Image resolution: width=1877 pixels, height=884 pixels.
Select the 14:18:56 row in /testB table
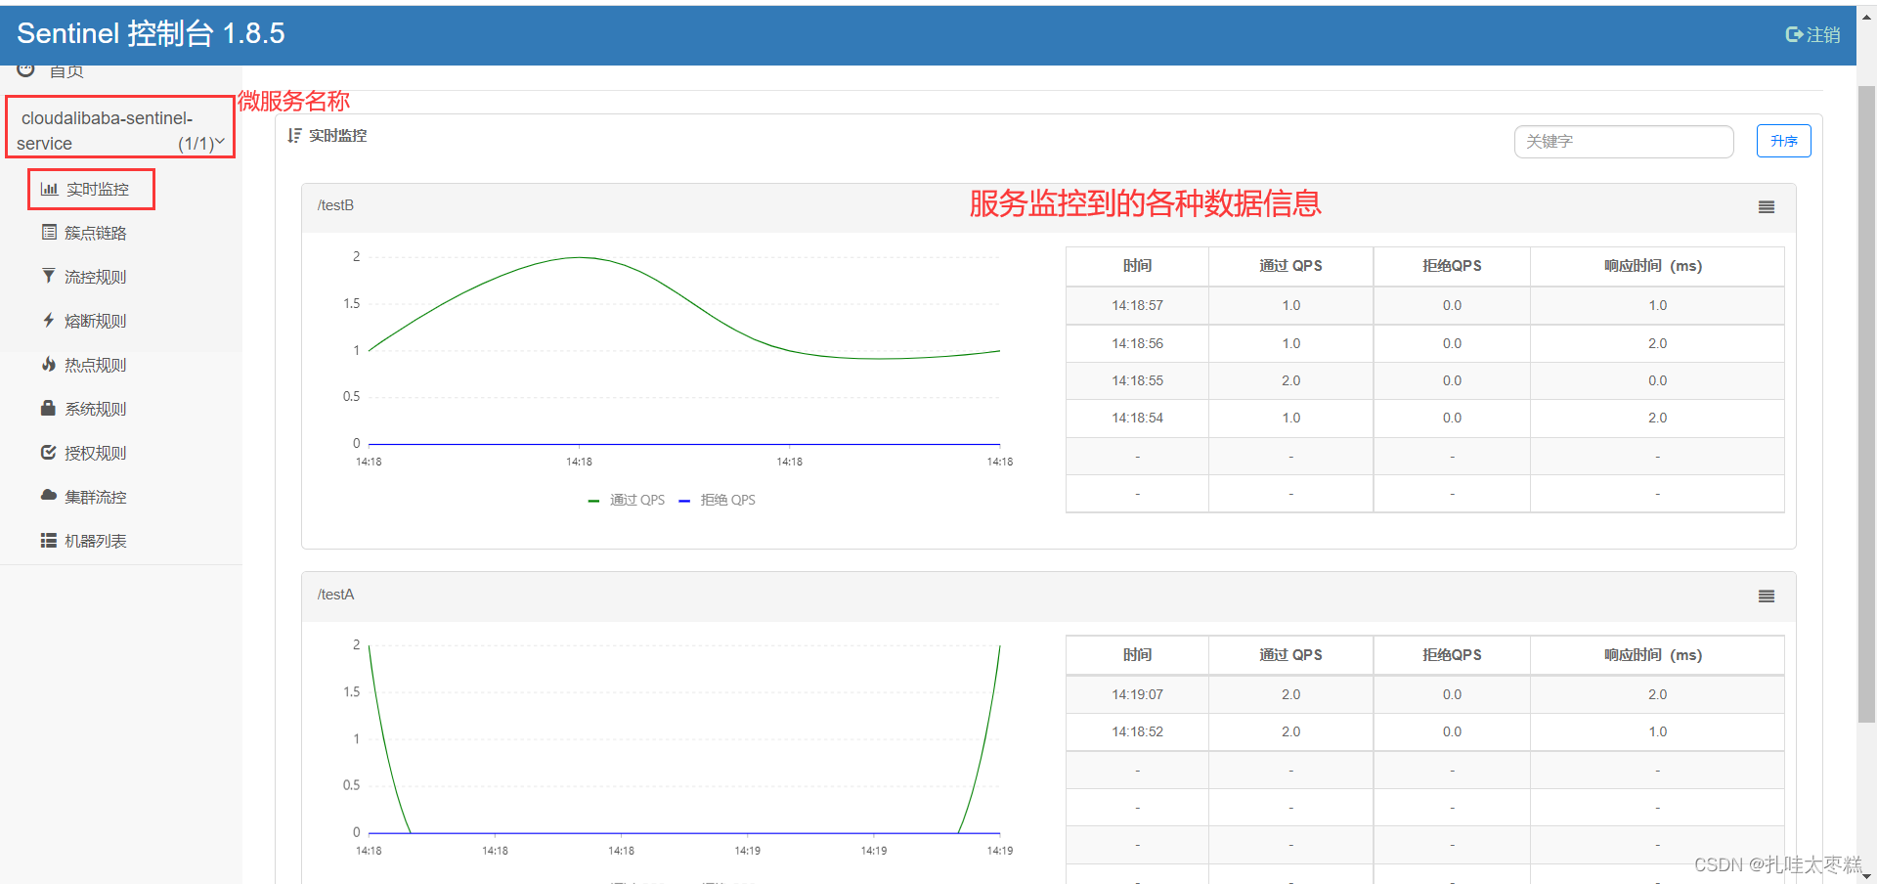(1425, 343)
